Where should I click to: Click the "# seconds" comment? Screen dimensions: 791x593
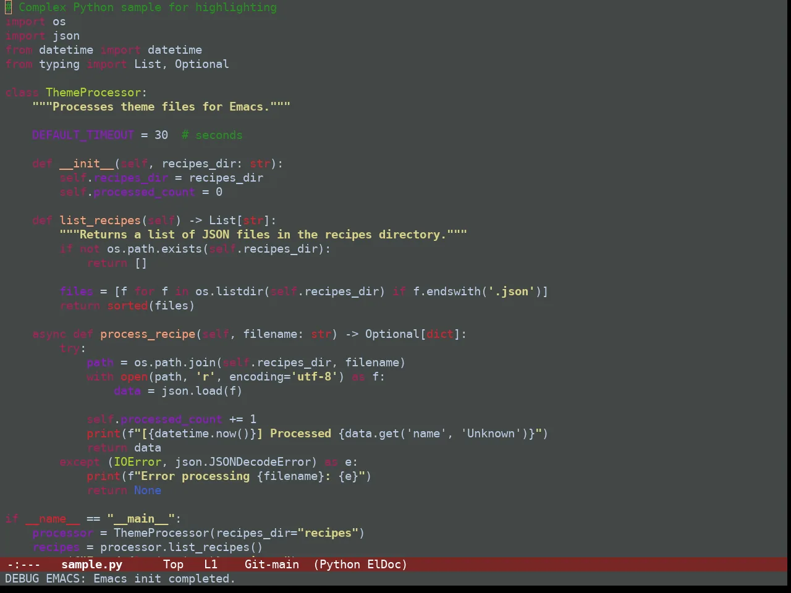point(212,135)
